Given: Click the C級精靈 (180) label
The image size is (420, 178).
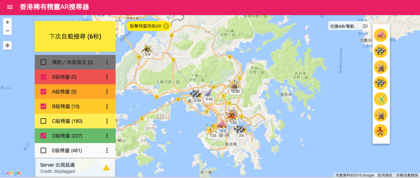Looking at the screenshot, I should click(67, 121).
